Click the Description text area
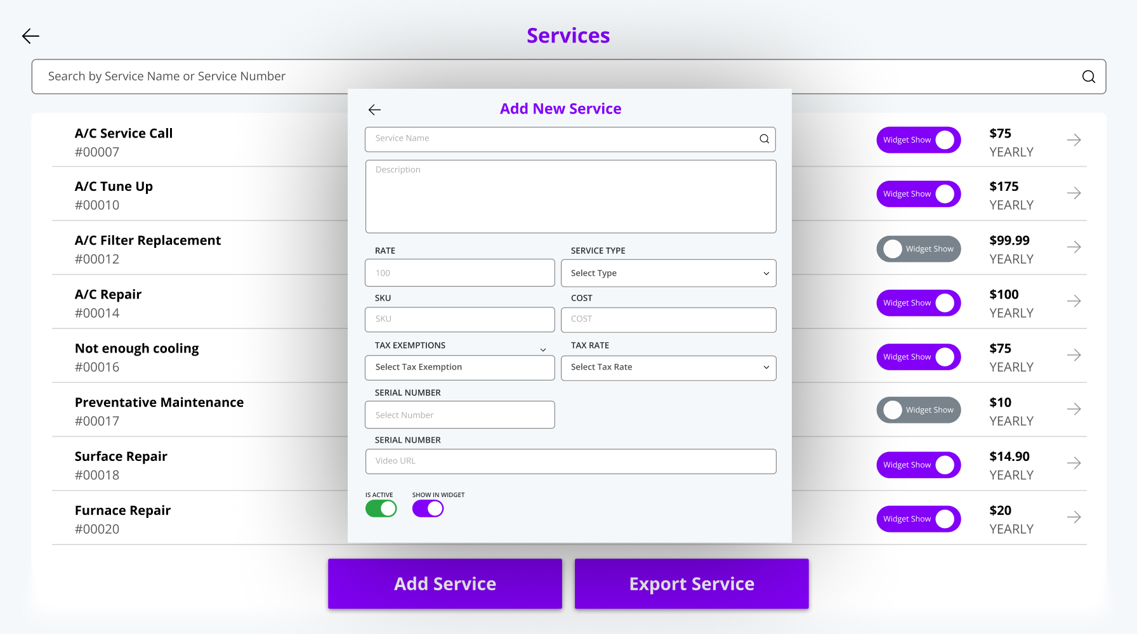 pos(570,197)
